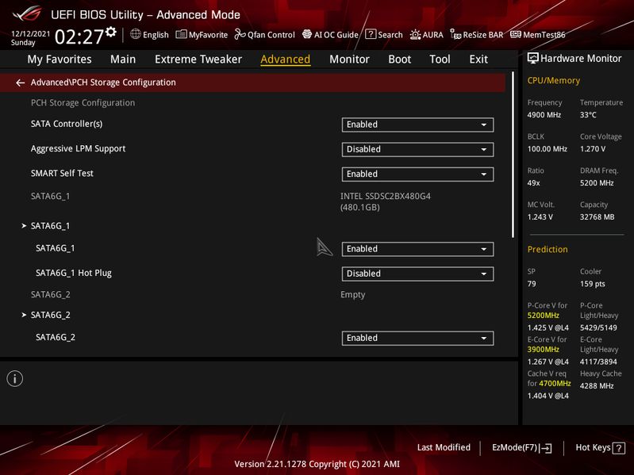
Task: Open SATA6G_1 Hot Plug dropdown
Action: coord(417,274)
